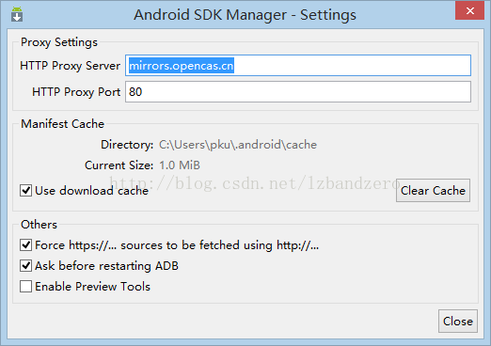Click the HTTP Proxy Server input field

pyautogui.click(x=298, y=66)
